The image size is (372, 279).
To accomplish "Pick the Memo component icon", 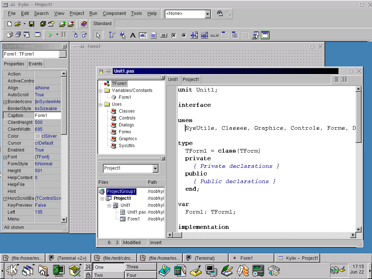I will 153,35.
